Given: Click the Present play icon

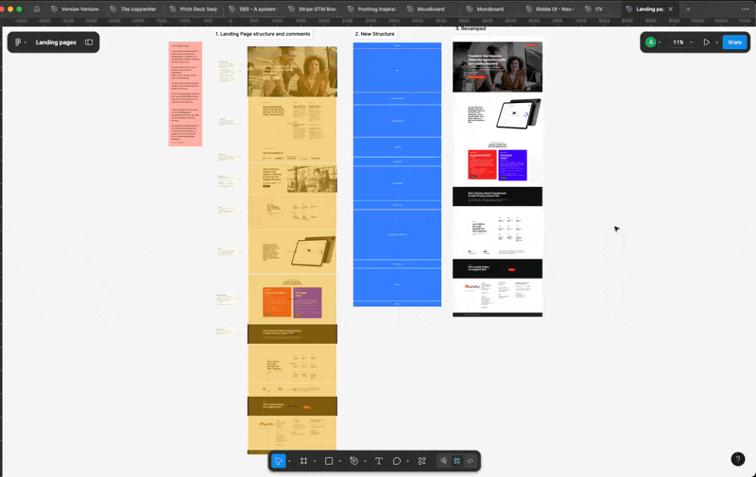Looking at the screenshot, I should click(706, 42).
